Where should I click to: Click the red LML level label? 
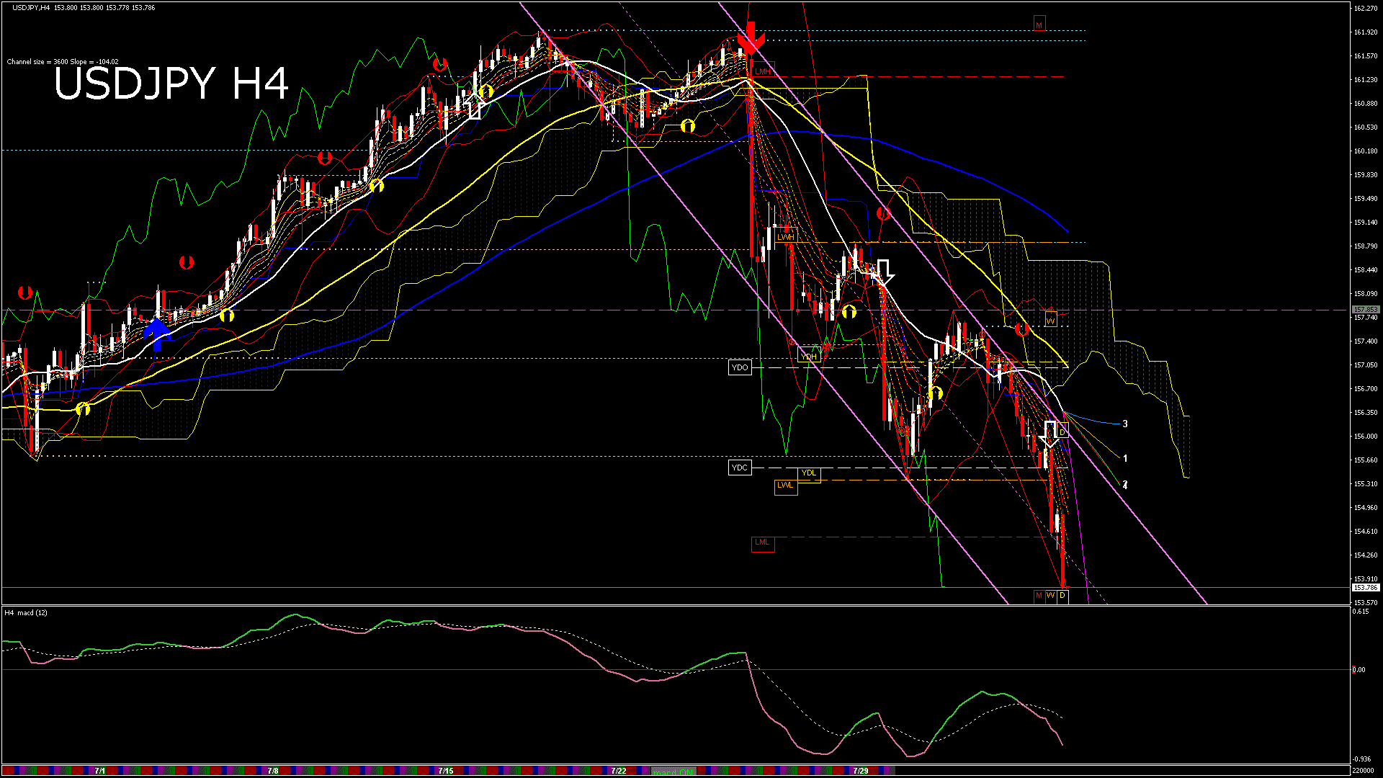pos(762,543)
